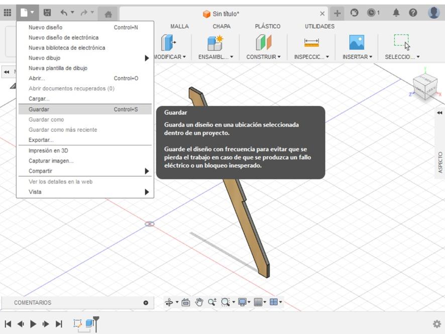Click the Zoom magnifier tool

pyautogui.click(x=212, y=302)
